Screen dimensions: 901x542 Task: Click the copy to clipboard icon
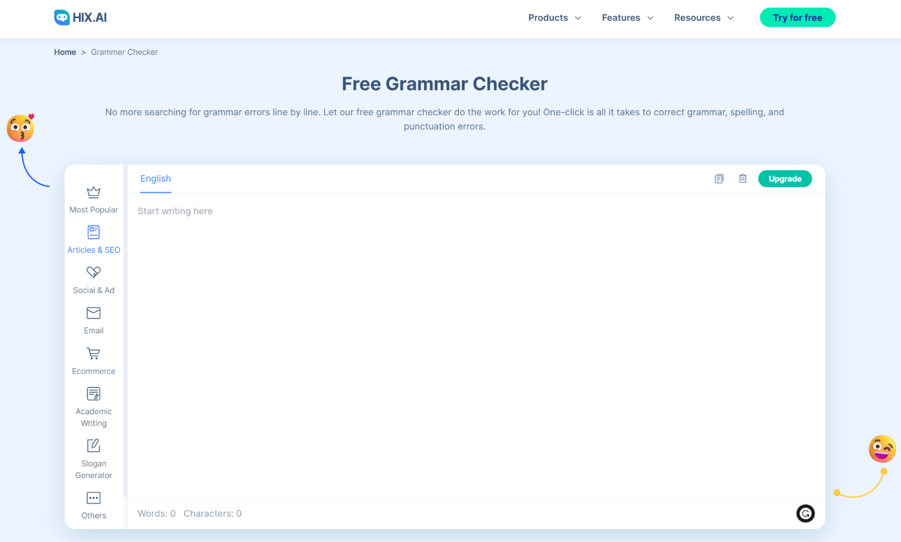(x=718, y=179)
